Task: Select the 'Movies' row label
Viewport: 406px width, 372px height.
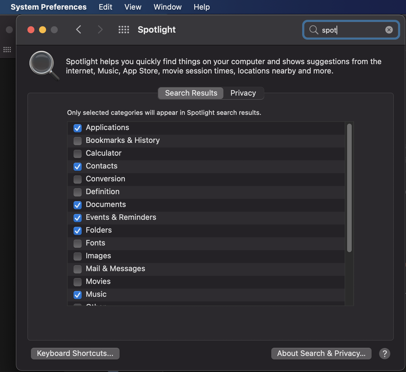Action: click(98, 281)
